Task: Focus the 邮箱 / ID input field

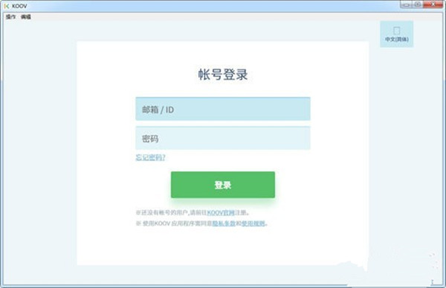Action: click(x=223, y=109)
